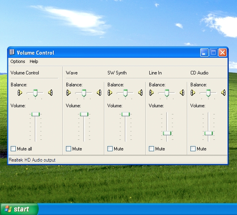Click the 'Line In' column heading
Image resolution: width=237 pixels, height=215 pixels.
click(x=155, y=73)
